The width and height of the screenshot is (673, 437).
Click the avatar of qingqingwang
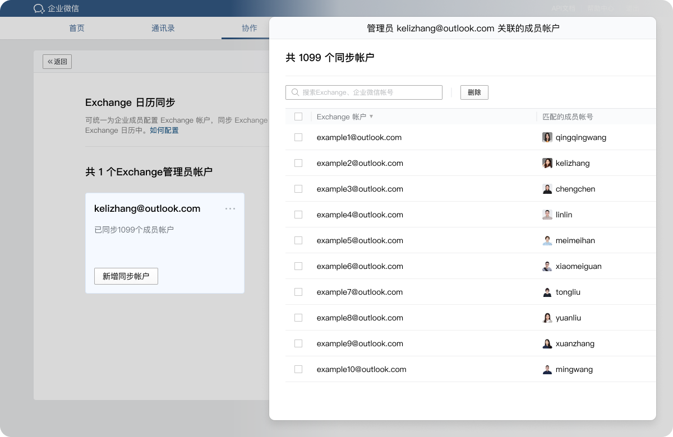click(547, 137)
